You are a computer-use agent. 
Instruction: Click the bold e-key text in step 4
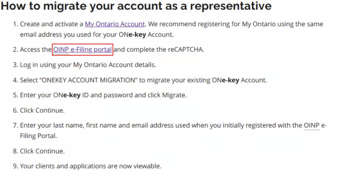pos(230,80)
